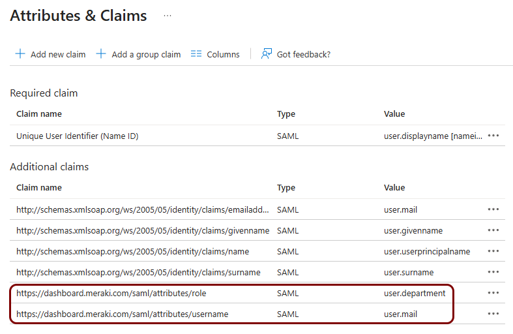Click the Additional claims section heading

click(50, 167)
